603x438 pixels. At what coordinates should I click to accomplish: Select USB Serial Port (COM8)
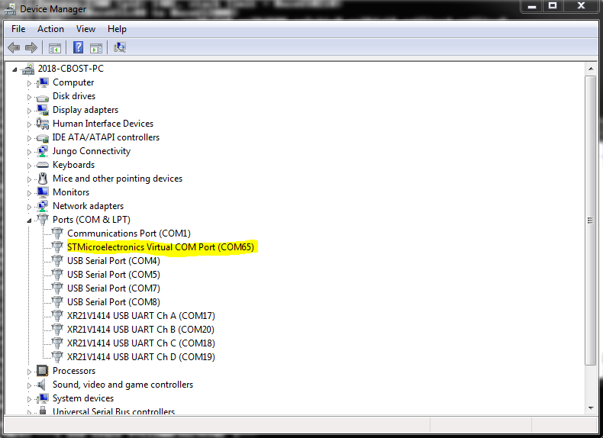pyautogui.click(x=114, y=302)
